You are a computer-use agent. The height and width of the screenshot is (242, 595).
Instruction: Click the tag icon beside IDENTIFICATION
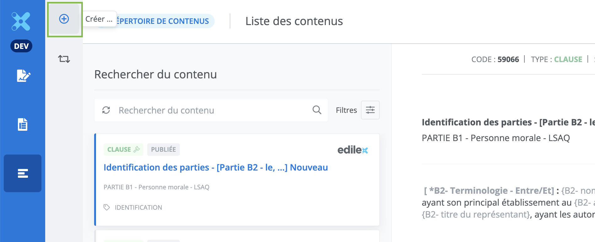coord(107,207)
